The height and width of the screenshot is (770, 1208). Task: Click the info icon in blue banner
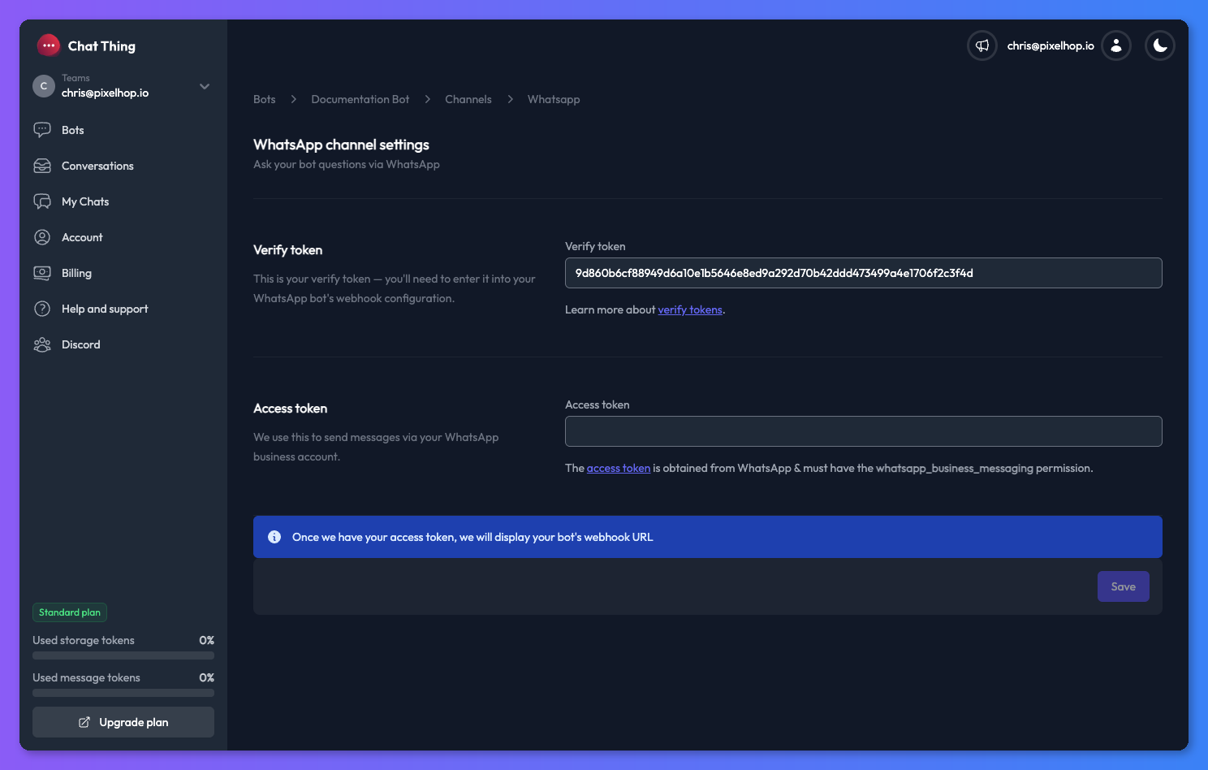pos(274,537)
